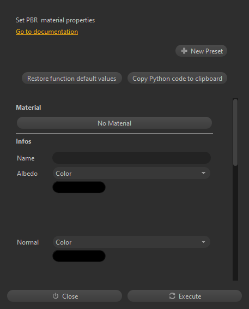Click the refresh arrows icon on Execute
Viewport: 249px width, 309px height.
[x=172, y=296]
